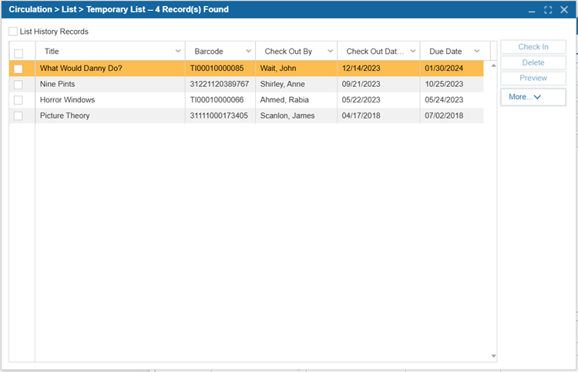578x372 pixels.
Task: Click check out date 04/17/2018
Action: click(361, 116)
